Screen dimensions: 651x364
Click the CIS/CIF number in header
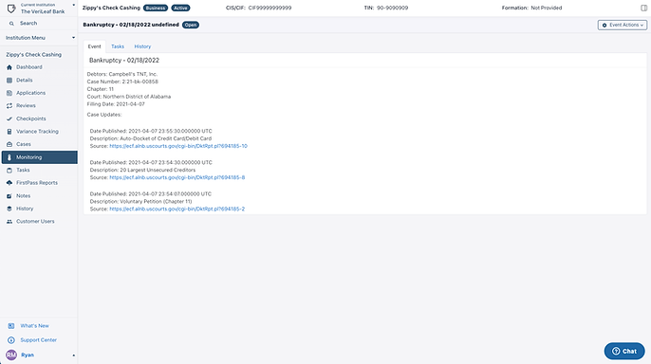point(270,8)
